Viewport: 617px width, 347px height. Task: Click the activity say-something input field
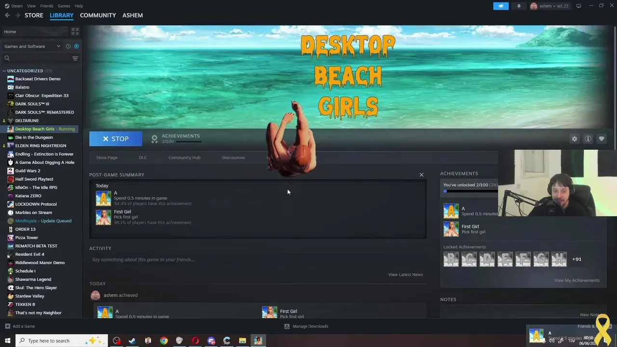tap(258, 260)
